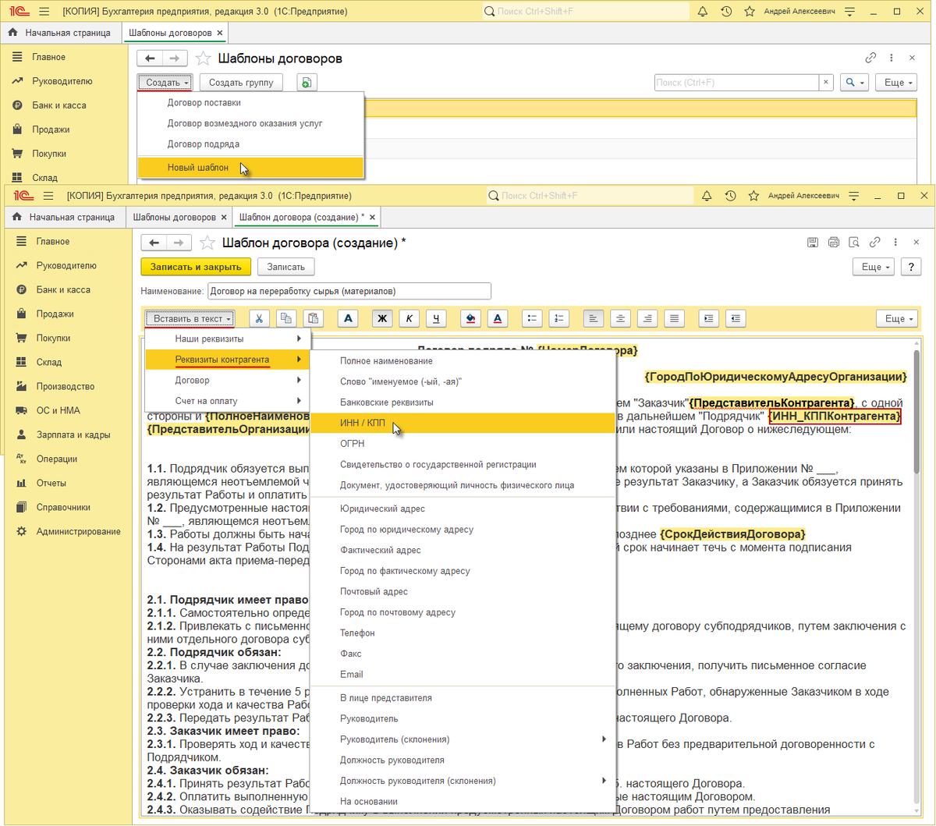Open hamburger main menu in front window
This screenshot has height=826, width=936.
point(48,196)
